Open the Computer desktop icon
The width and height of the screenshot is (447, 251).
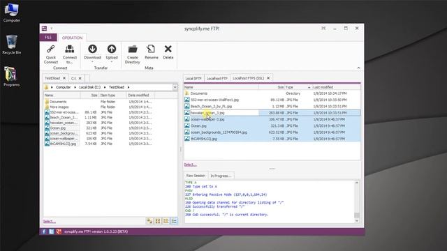coord(12,13)
